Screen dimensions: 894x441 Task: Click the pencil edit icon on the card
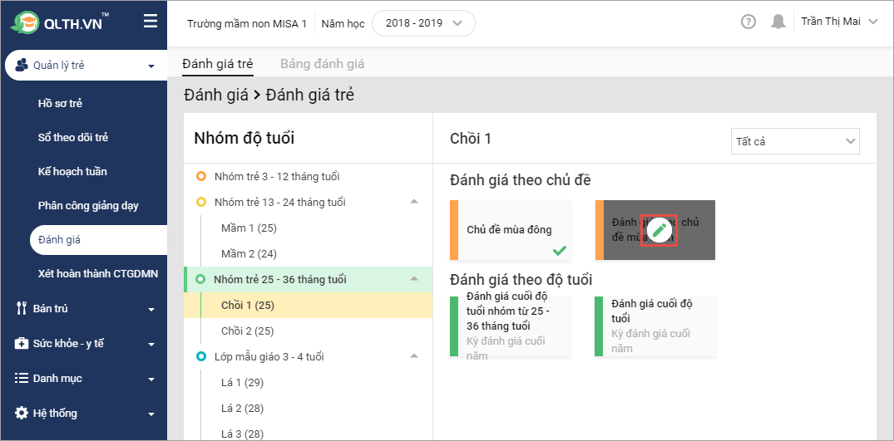pos(659,230)
